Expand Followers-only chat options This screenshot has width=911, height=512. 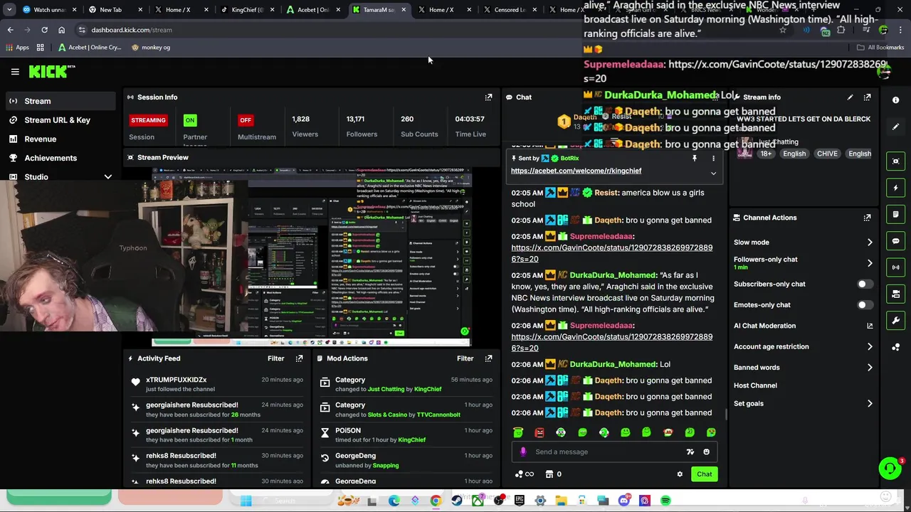[870, 263]
